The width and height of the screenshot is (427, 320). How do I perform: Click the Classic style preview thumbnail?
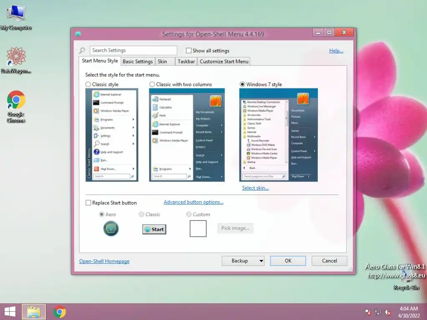[112, 135]
